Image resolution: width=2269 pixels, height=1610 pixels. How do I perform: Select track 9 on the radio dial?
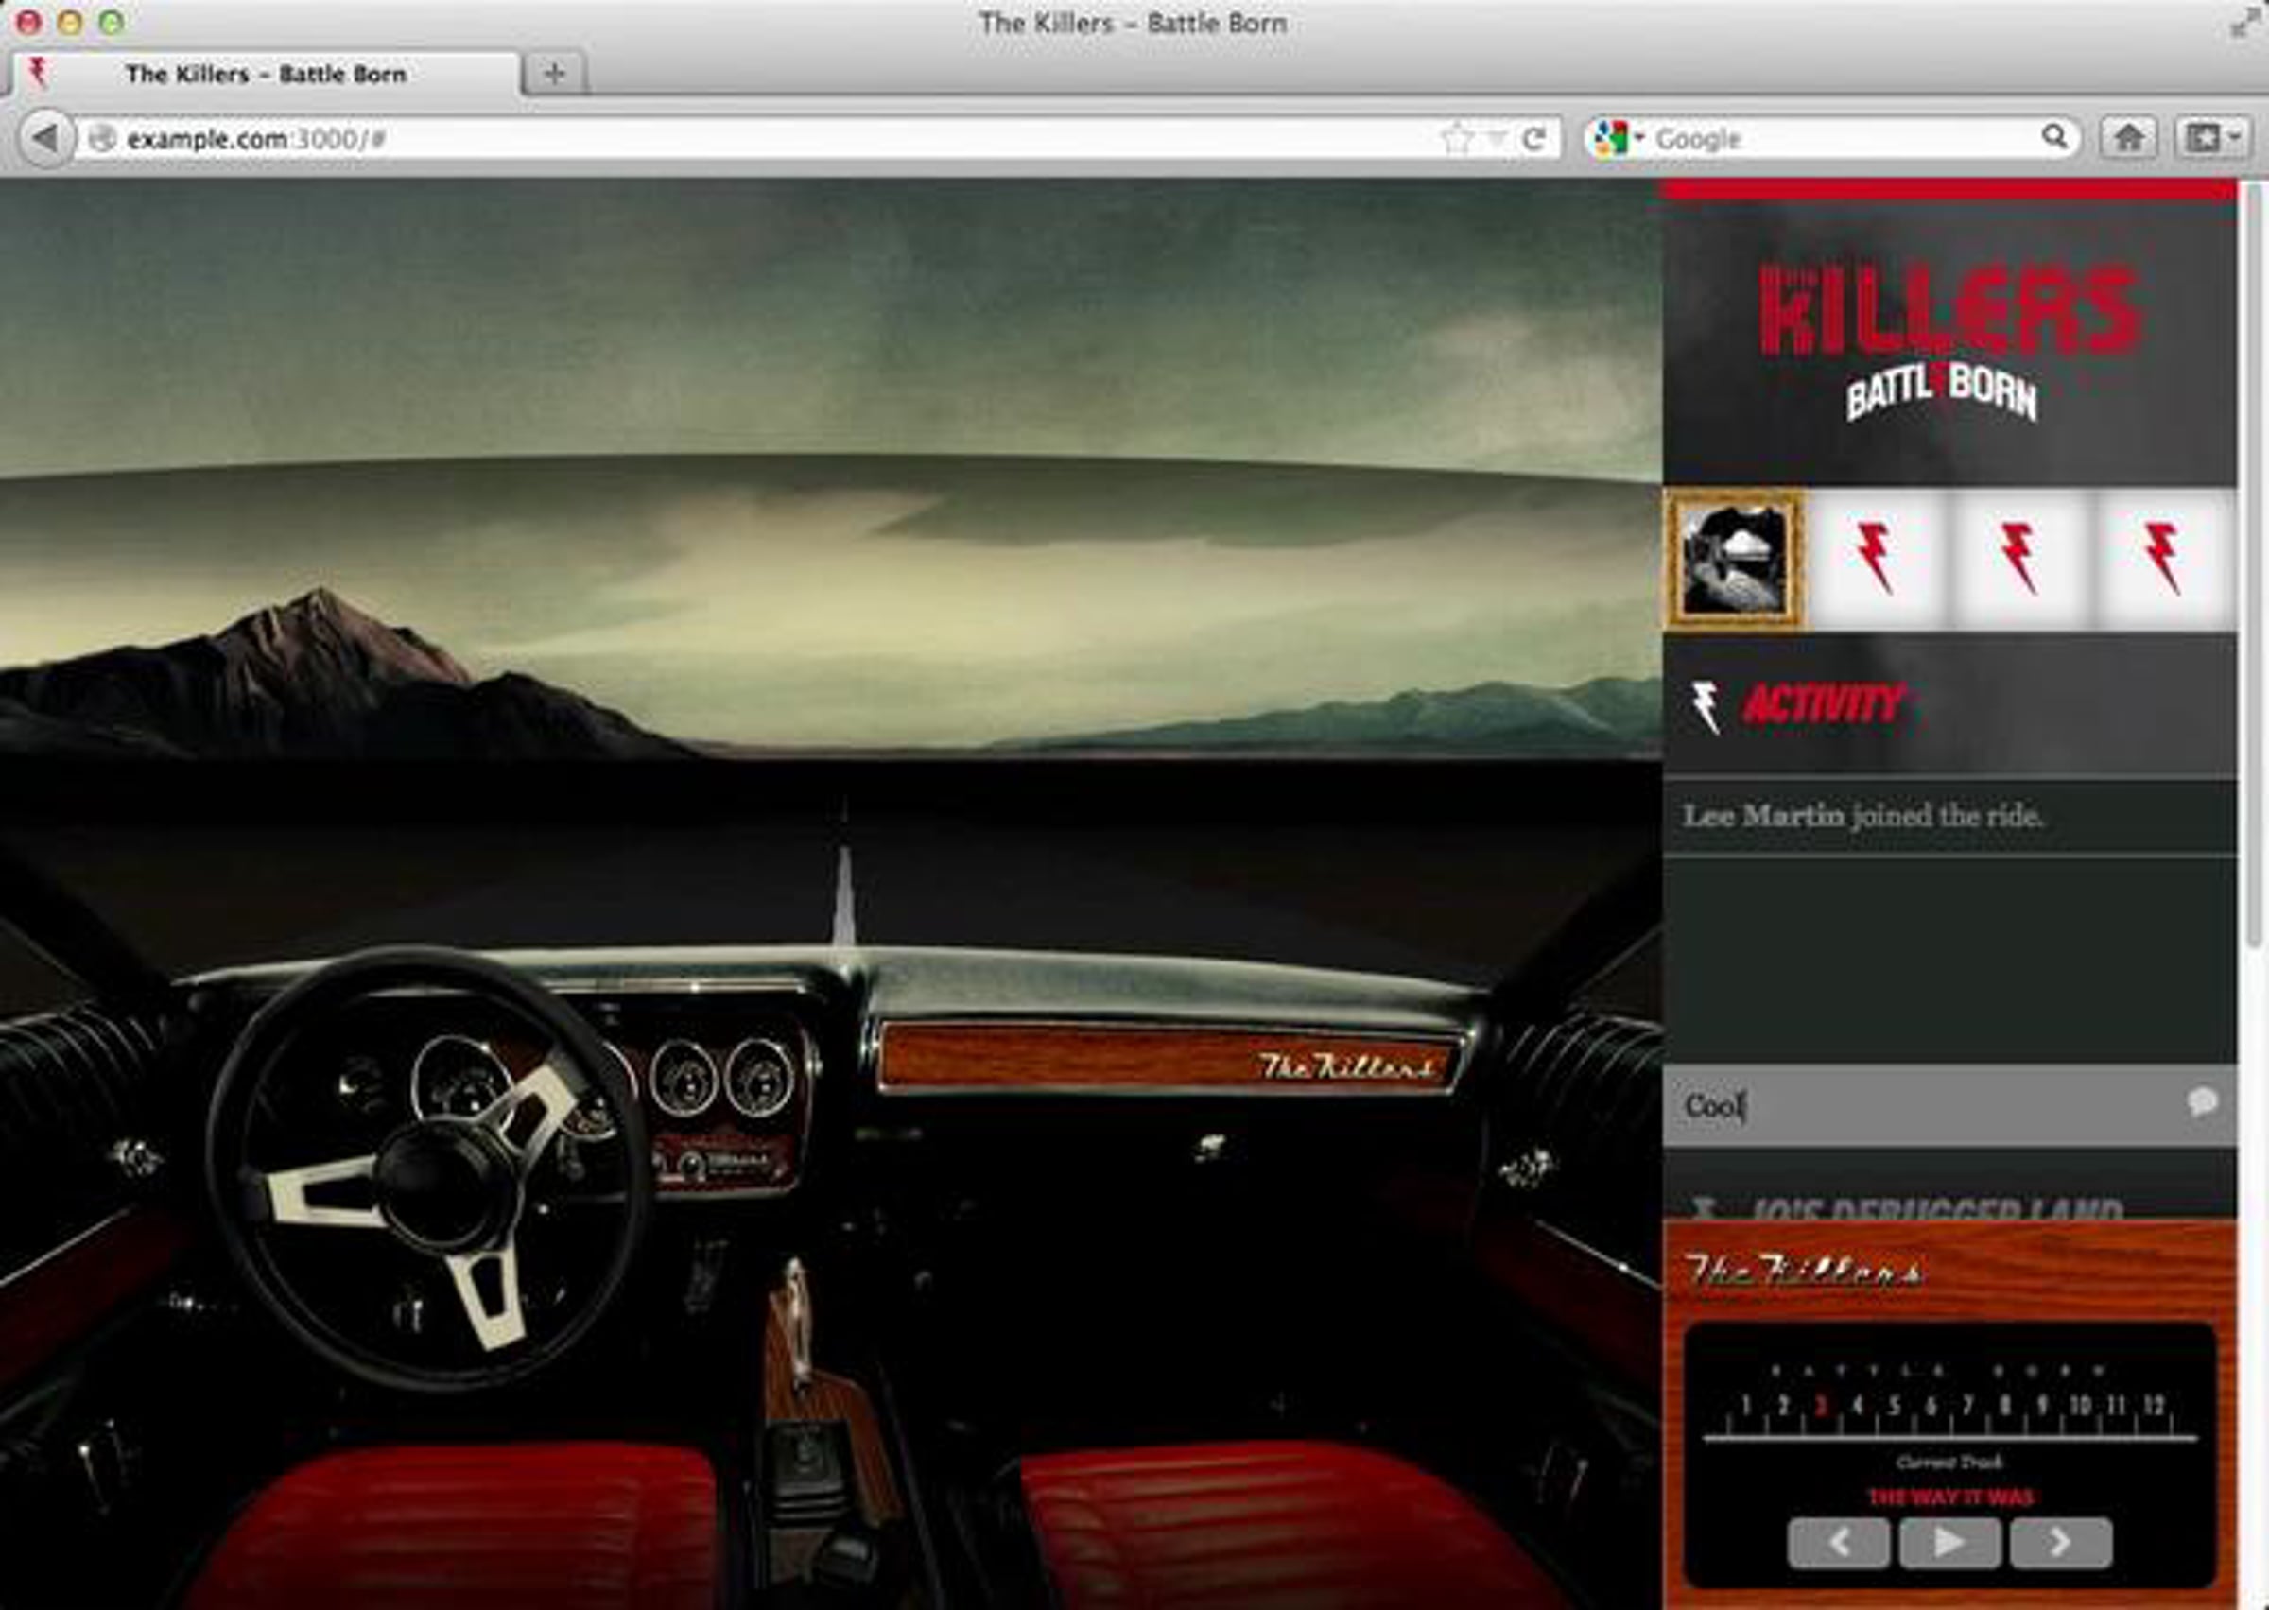(2042, 1406)
